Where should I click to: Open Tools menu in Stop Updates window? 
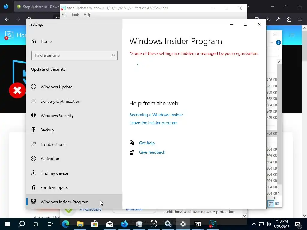(x=75, y=15)
